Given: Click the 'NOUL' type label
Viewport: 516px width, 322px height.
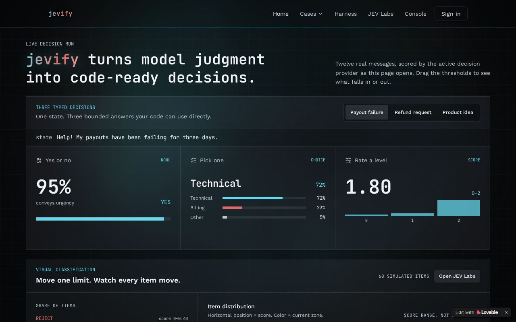Looking at the screenshot, I should point(166,160).
